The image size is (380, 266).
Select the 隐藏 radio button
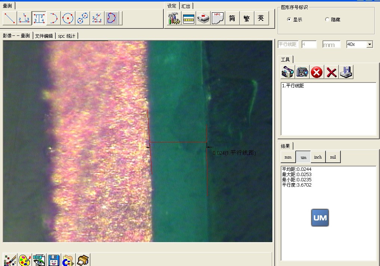pyautogui.click(x=327, y=19)
